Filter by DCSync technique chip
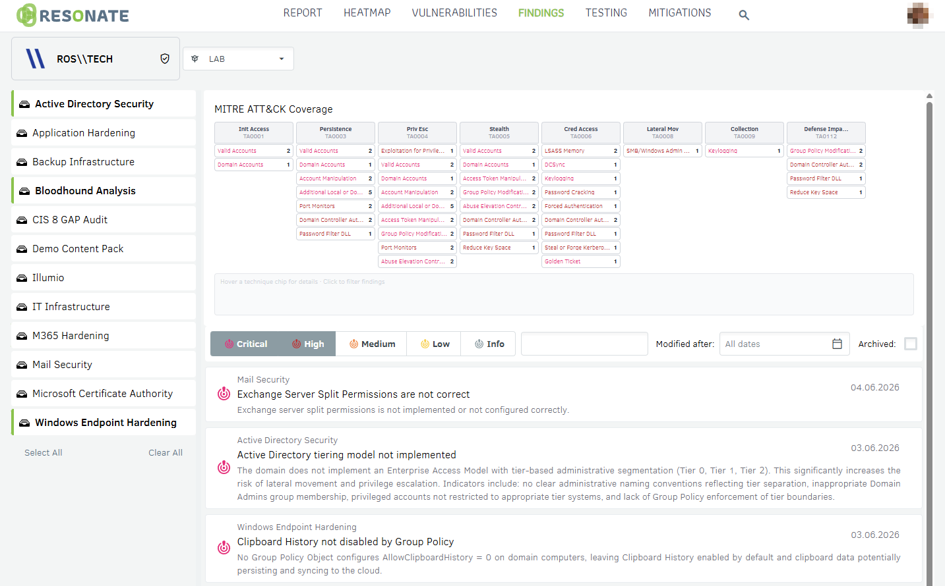This screenshot has height=586, width=945. pos(581,165)
